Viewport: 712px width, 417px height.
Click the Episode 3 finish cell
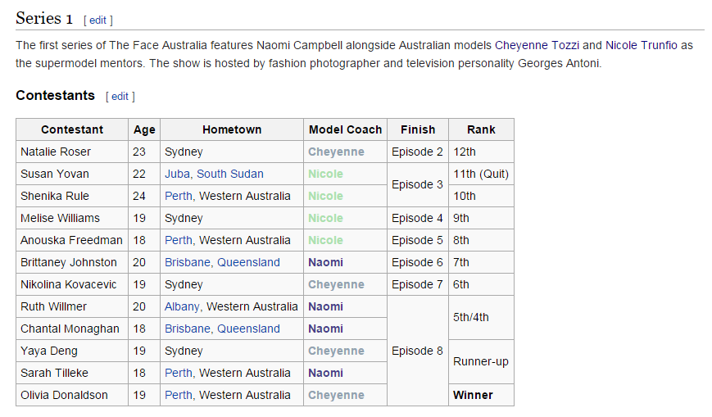(418, 185)
